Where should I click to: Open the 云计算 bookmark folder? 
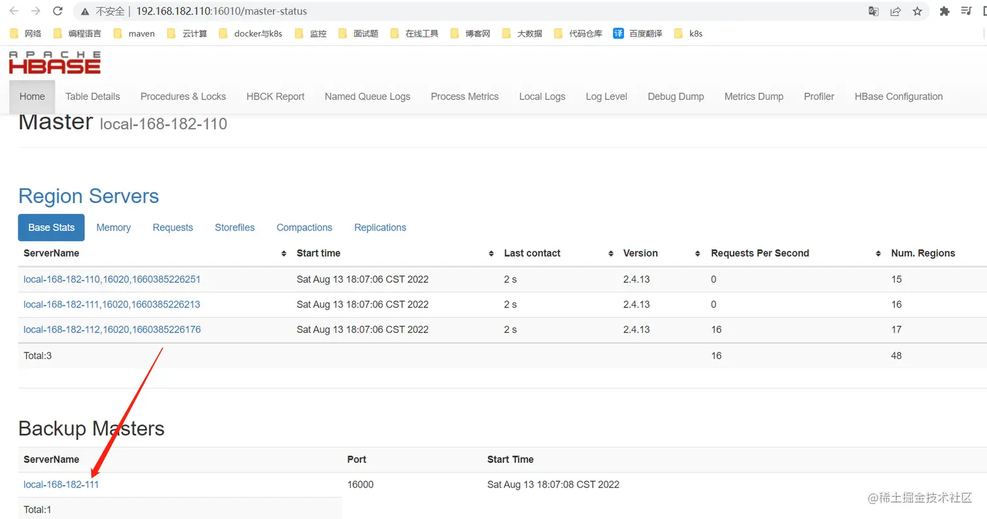tap(187, 33)
